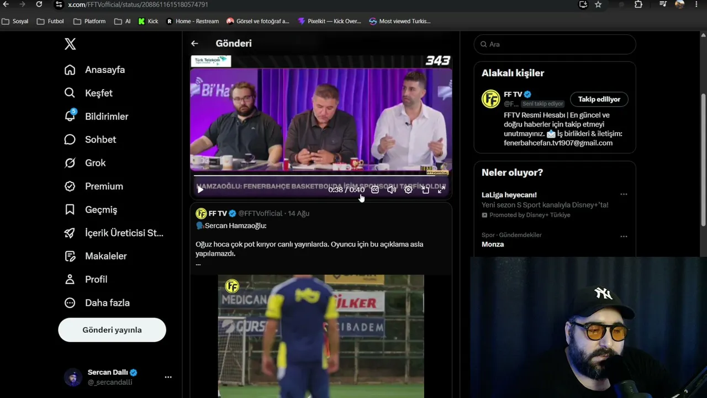This screenshot has height=398, width=707.
Task: Click the 'Alakalı kişiler' heading
Action: coord(513,73)
